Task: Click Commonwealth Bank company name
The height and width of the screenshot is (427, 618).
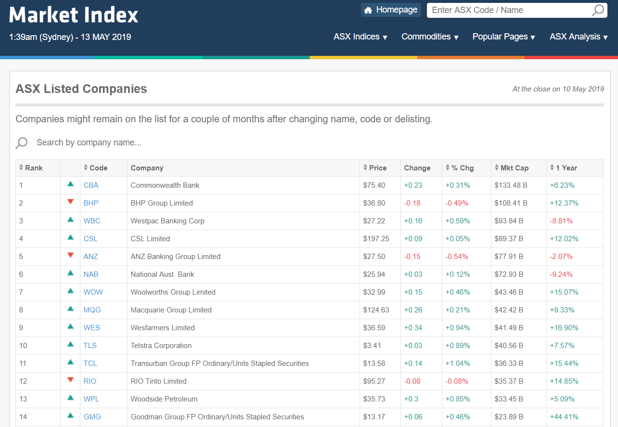Action: pyautogui.click(x=165, y=185)
